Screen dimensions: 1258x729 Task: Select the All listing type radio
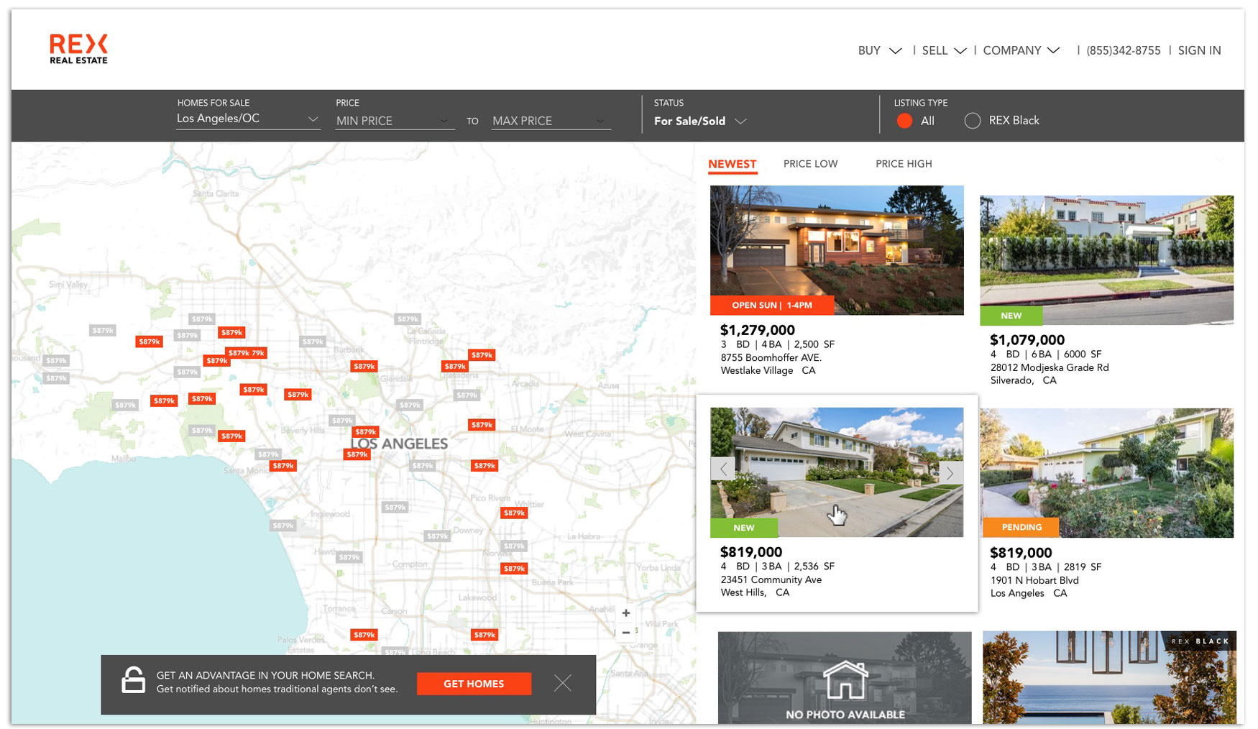click(904, 121)
